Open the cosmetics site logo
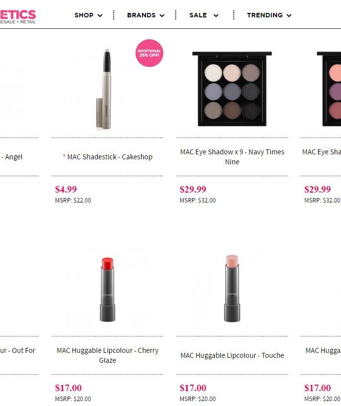This screenshot has height=406, width=341. [x=17, y=16]
